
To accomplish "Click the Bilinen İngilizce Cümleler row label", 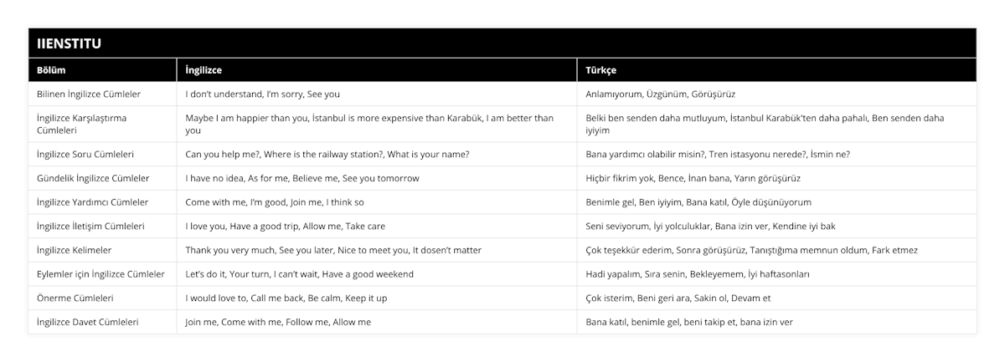I will 89,94.
